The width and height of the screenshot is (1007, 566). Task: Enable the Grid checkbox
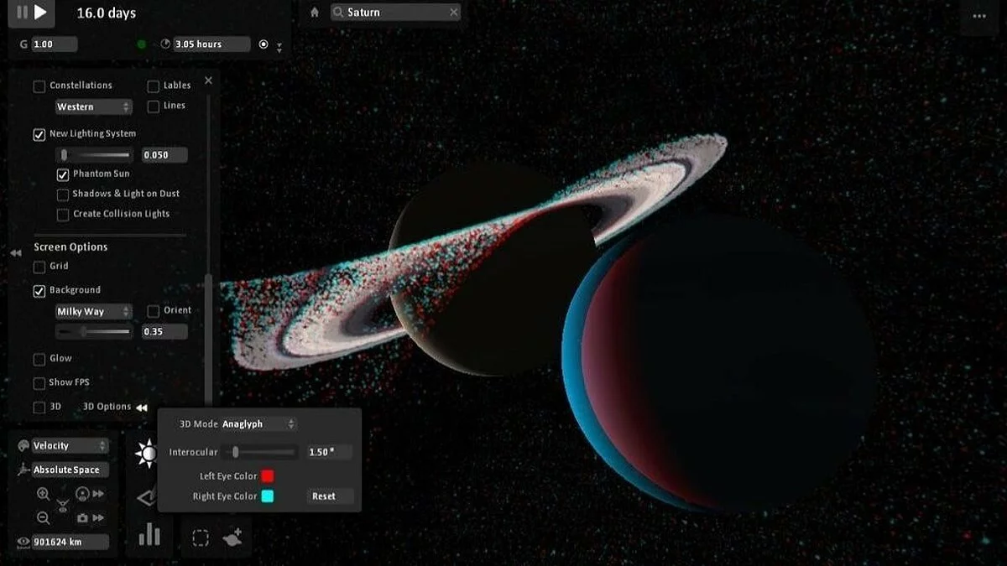[38, 266]
